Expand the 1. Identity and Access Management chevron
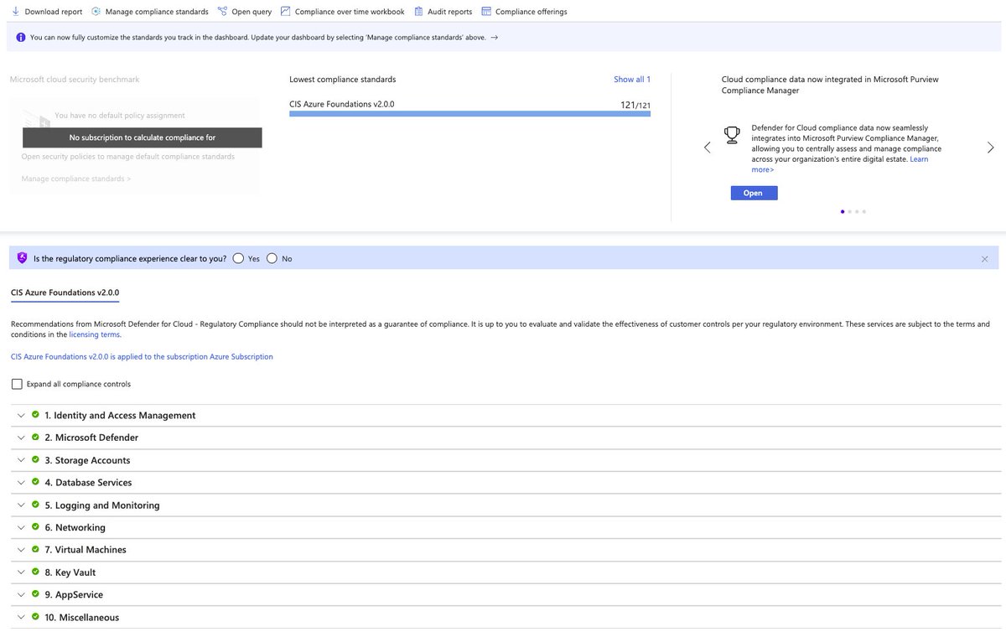This screenshot has width=1006, height=637. pos(20,416)
